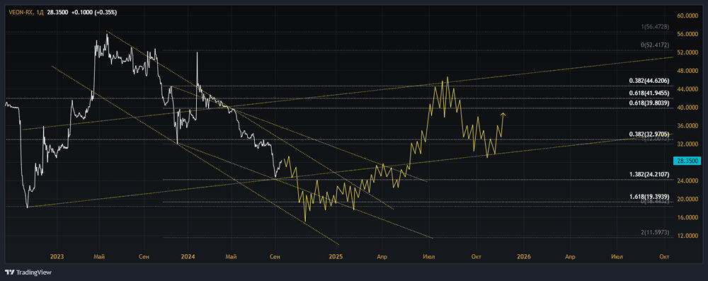This screenshot has height=281, width=708.
Task: Click the 2026 label on the time axis
Action: pos(524,256)
